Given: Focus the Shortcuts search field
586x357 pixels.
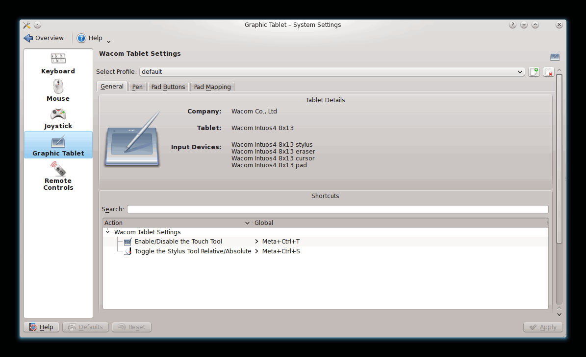Looking at the screenshot, I should 338,209.
